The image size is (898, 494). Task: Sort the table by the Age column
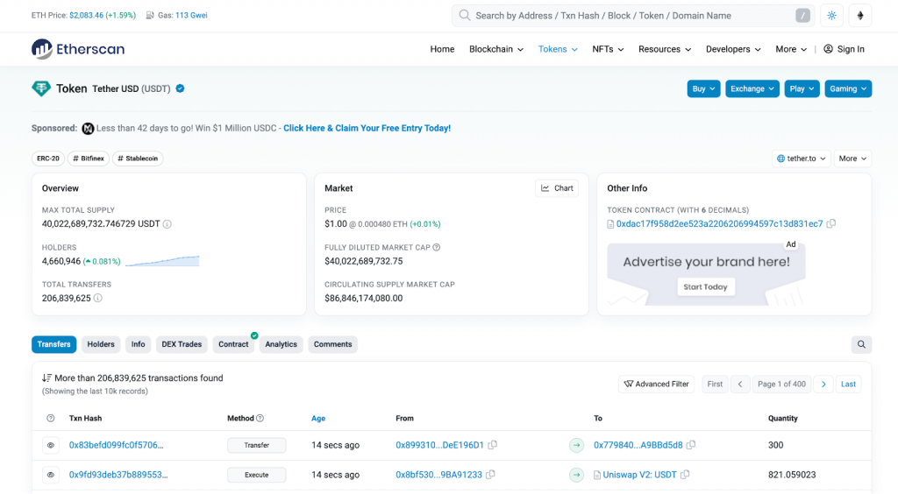coord(318,419)
